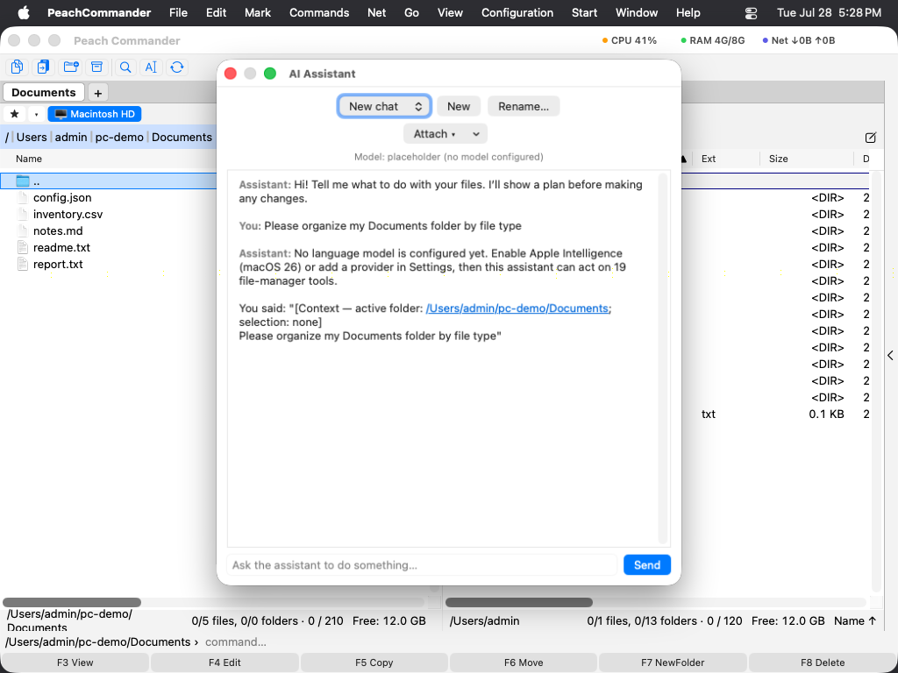This screenshot has height=673, width=898.
Task: Open the Start menu item
Action: [x=584, y=12]
